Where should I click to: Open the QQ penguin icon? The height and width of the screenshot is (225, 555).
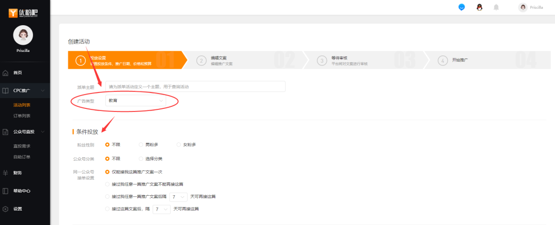pos(479,7)
